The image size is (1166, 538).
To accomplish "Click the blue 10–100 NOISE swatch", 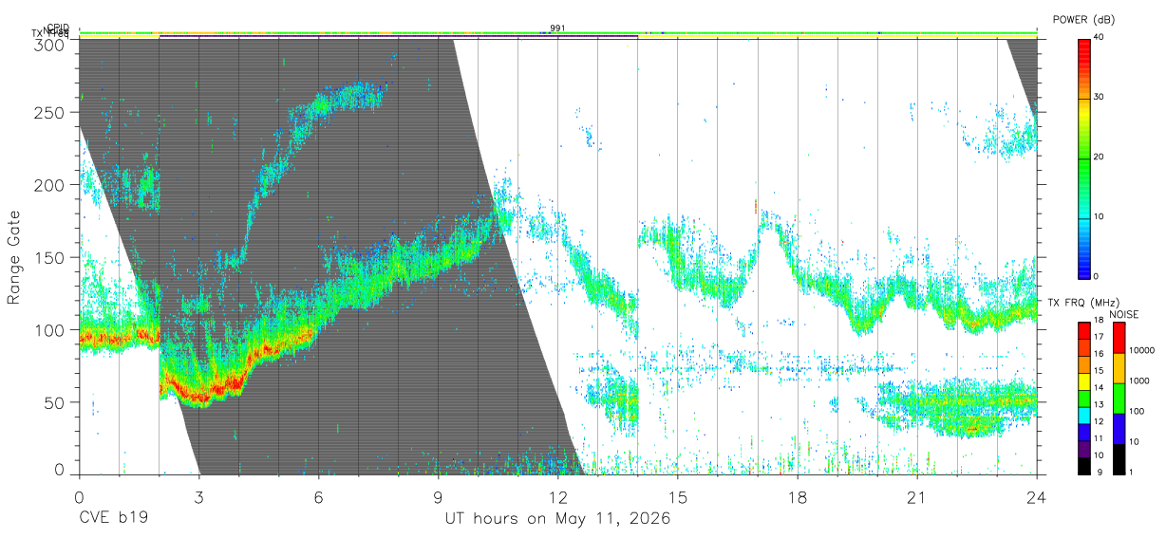I will tap(1119, 428).
